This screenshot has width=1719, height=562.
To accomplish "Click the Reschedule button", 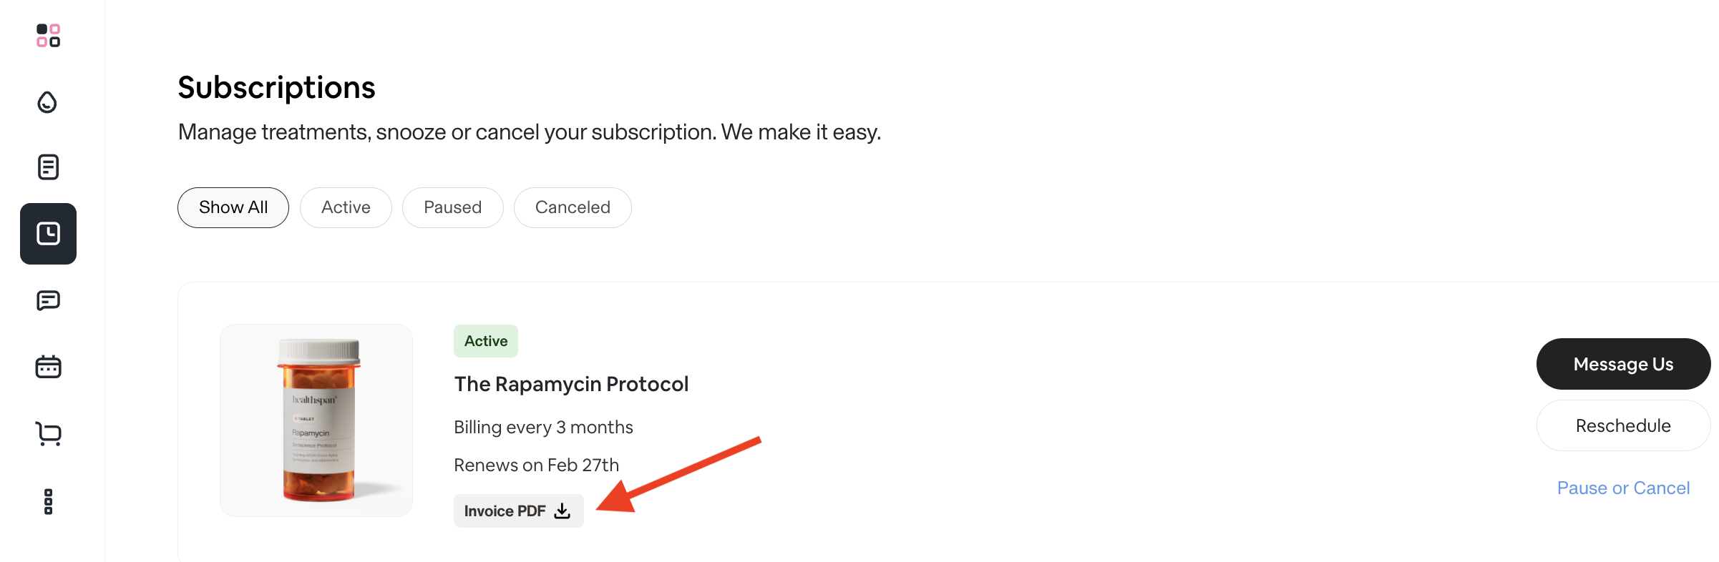I will [1622, 425].
